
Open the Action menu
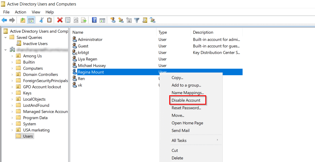point(20,12)
